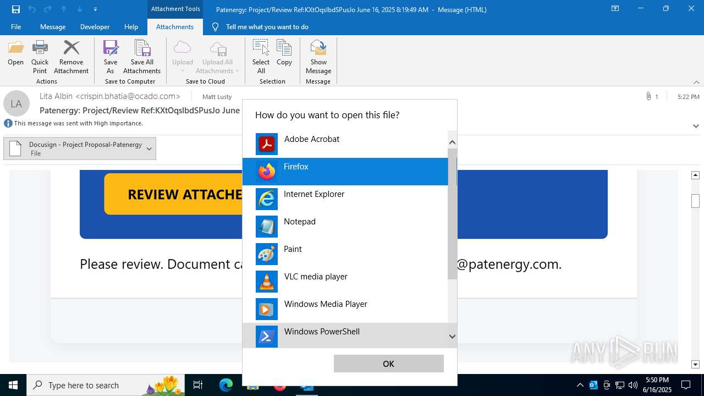Click the Undo arrow in the title bar
Viewport: 704px width, 396px height.
point(32,9)
